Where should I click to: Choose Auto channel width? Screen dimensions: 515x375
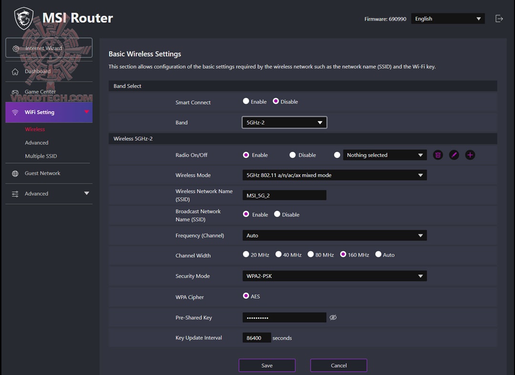point(378,254)
